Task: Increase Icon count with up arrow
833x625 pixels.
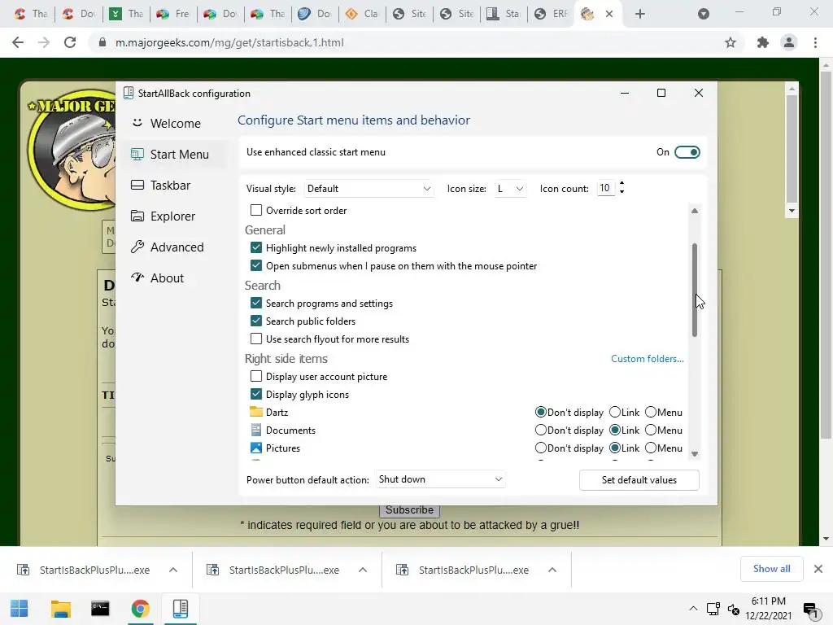Action: coord(621,184)
